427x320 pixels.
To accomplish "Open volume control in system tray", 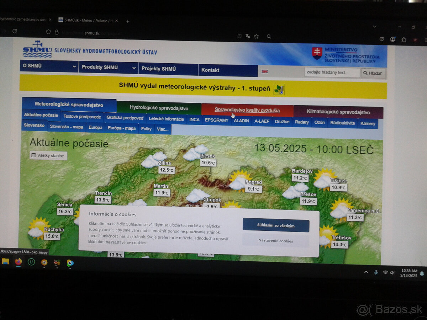I will point(392,273).
